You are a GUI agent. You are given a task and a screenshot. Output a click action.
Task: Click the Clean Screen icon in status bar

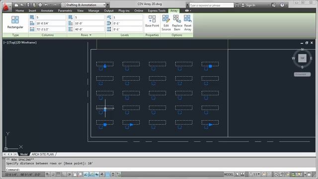pyautogui.click(x=309, y=175)
